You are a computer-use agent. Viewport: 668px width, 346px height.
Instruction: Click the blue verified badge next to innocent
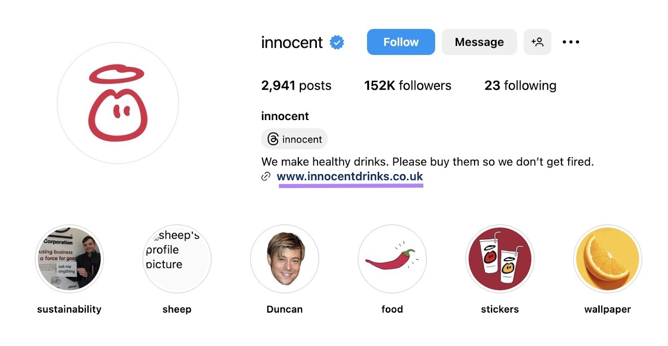pos(337,42)
